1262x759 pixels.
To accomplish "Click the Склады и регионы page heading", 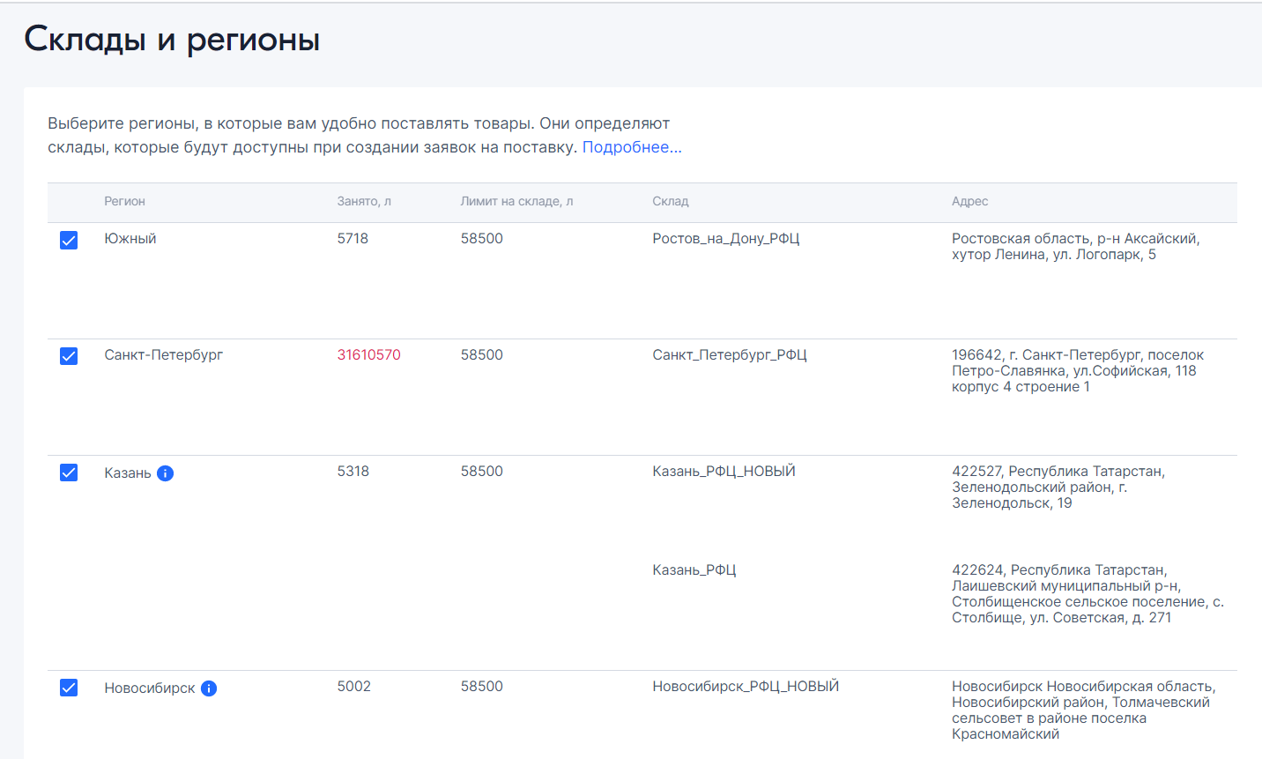I will point(172,40).
